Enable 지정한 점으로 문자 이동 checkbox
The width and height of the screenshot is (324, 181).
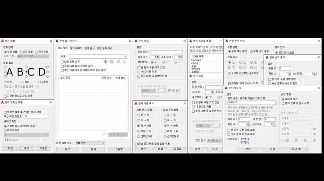pyautogui.click(x=5, y=96)
